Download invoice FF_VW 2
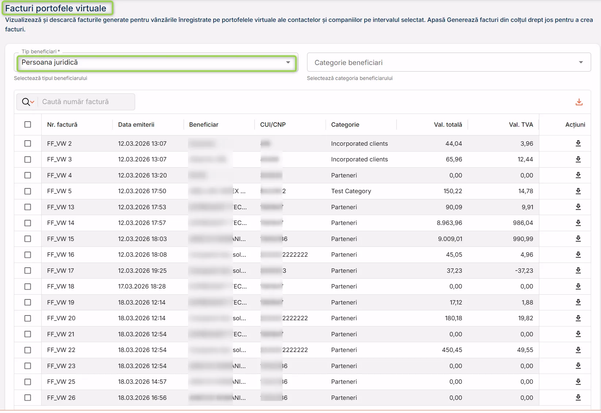 click(x=578, y=144)
